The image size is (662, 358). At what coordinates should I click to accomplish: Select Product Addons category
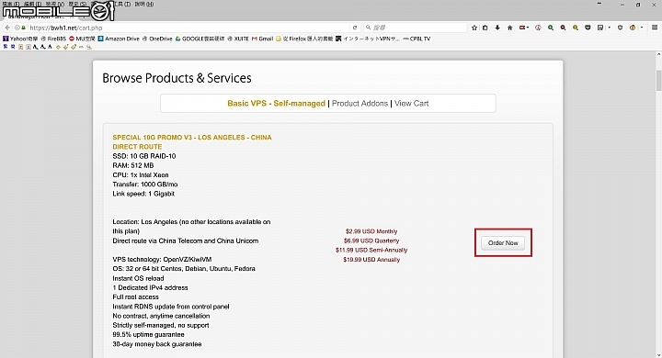pos(360,104)
